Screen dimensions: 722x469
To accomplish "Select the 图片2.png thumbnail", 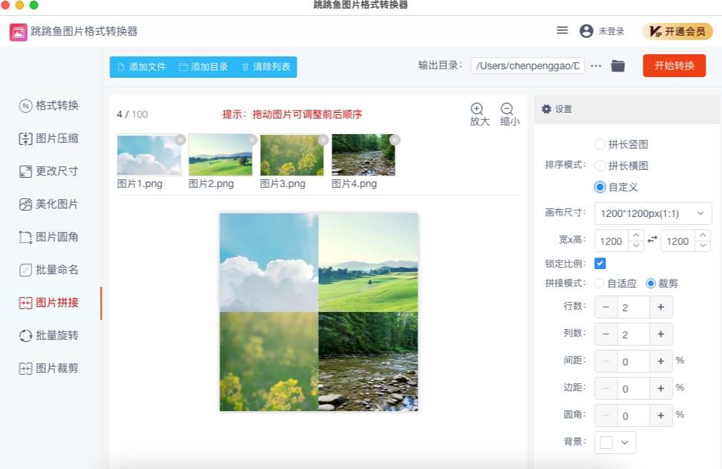I will 221,155.
